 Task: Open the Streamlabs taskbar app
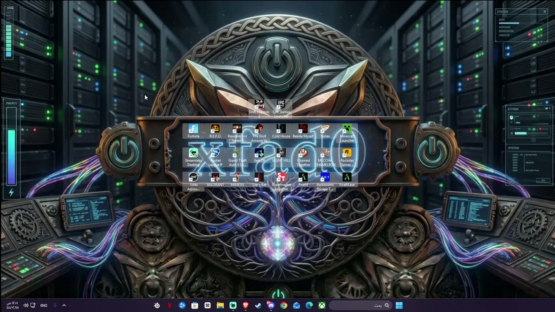coord(233,305)
